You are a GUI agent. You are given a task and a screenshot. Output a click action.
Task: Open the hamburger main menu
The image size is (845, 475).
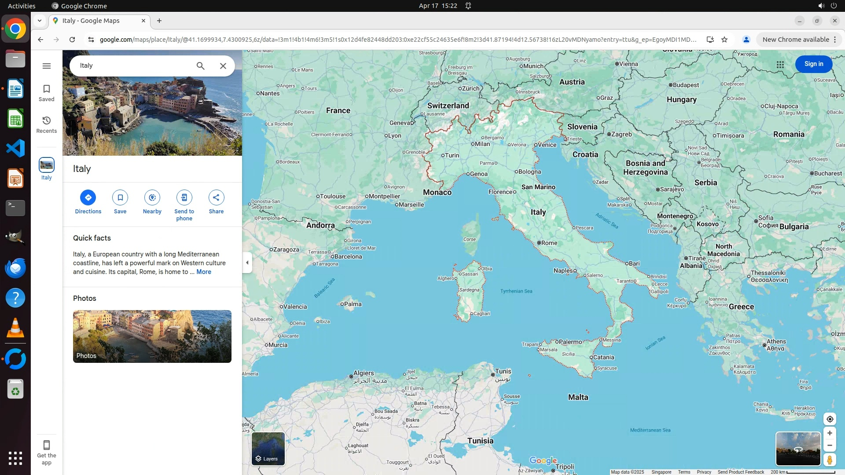(x=47, y=66)
